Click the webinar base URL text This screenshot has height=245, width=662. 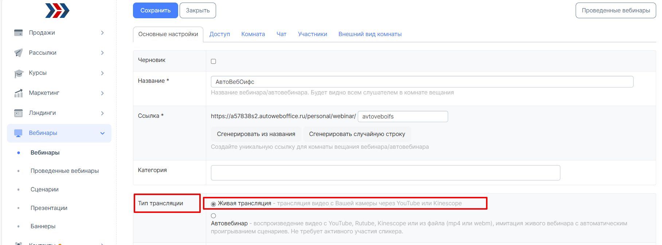click(283, 116)
